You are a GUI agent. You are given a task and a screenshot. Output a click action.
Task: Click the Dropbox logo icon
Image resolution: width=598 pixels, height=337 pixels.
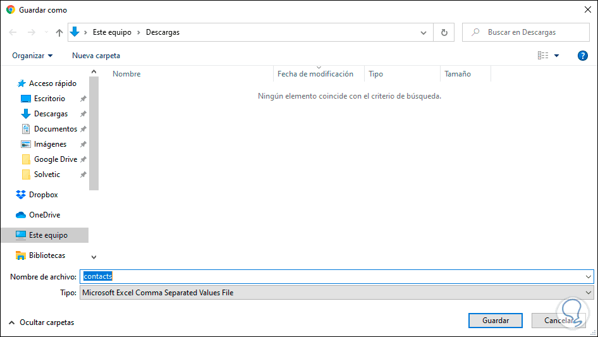tap(21, 195)
